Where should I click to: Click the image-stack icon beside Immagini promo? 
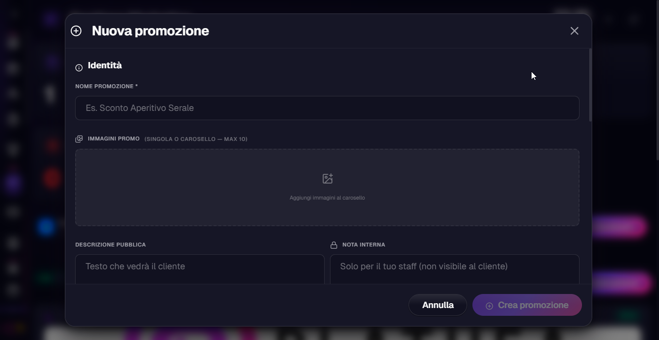point(79,139)
